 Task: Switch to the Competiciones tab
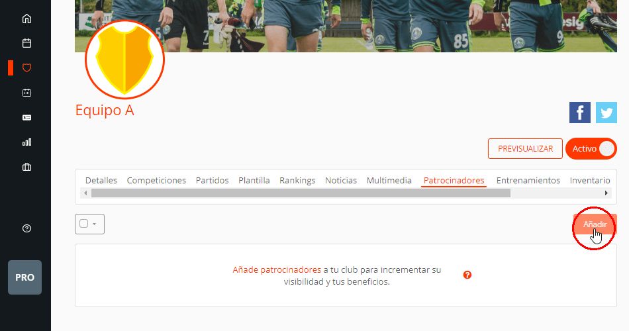[156, 181]
